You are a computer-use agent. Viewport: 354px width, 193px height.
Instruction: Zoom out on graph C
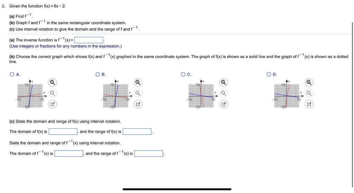(x=223, y=93)
